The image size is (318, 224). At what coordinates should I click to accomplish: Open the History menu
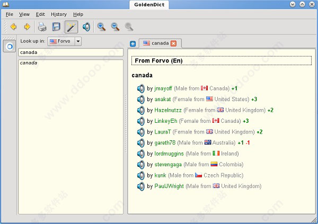tap(59, 14)
